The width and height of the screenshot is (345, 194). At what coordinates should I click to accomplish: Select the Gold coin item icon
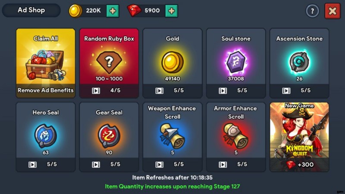(172, 62)
